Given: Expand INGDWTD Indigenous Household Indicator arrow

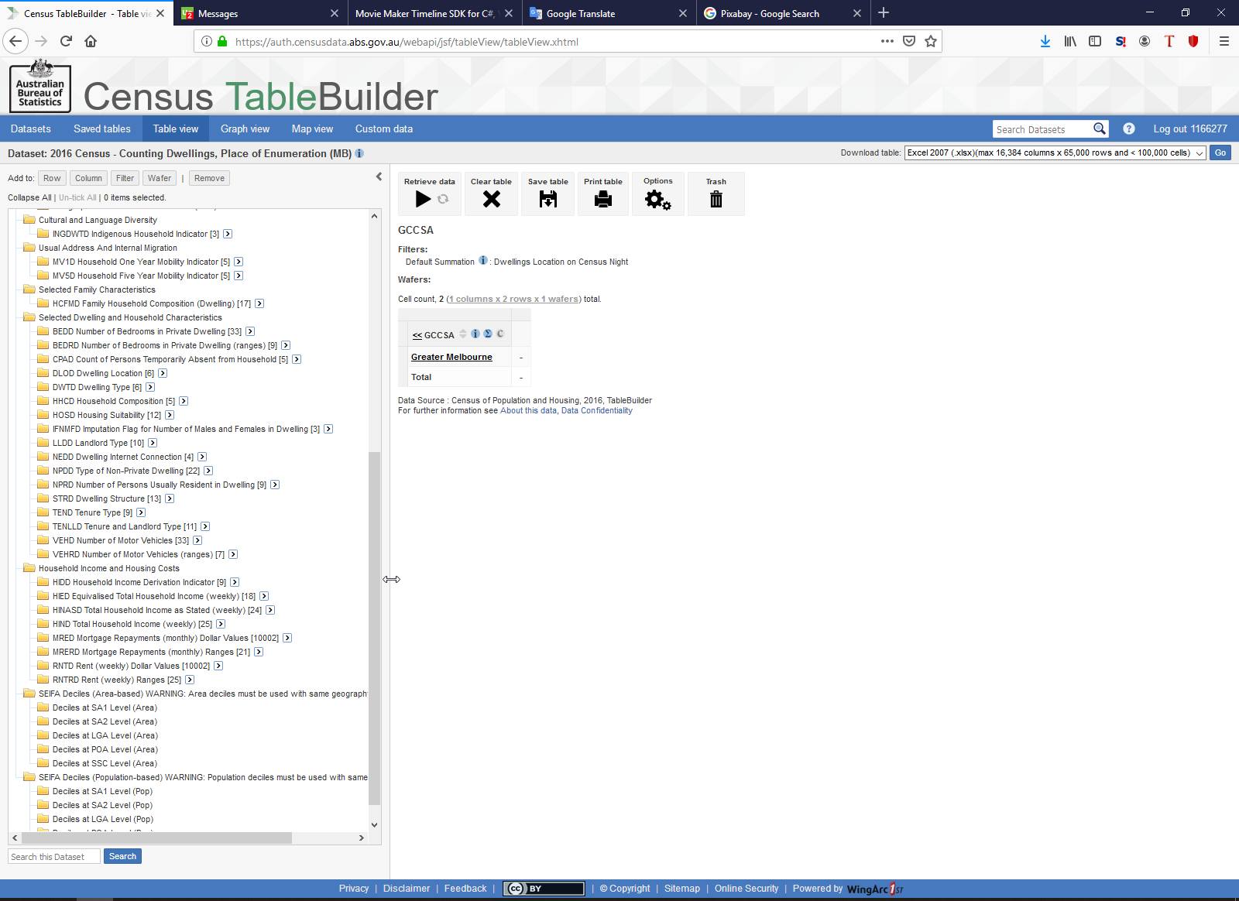Looking at the screenshot, I should point(228,234).
